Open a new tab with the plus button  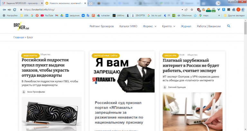coord(91,4)
